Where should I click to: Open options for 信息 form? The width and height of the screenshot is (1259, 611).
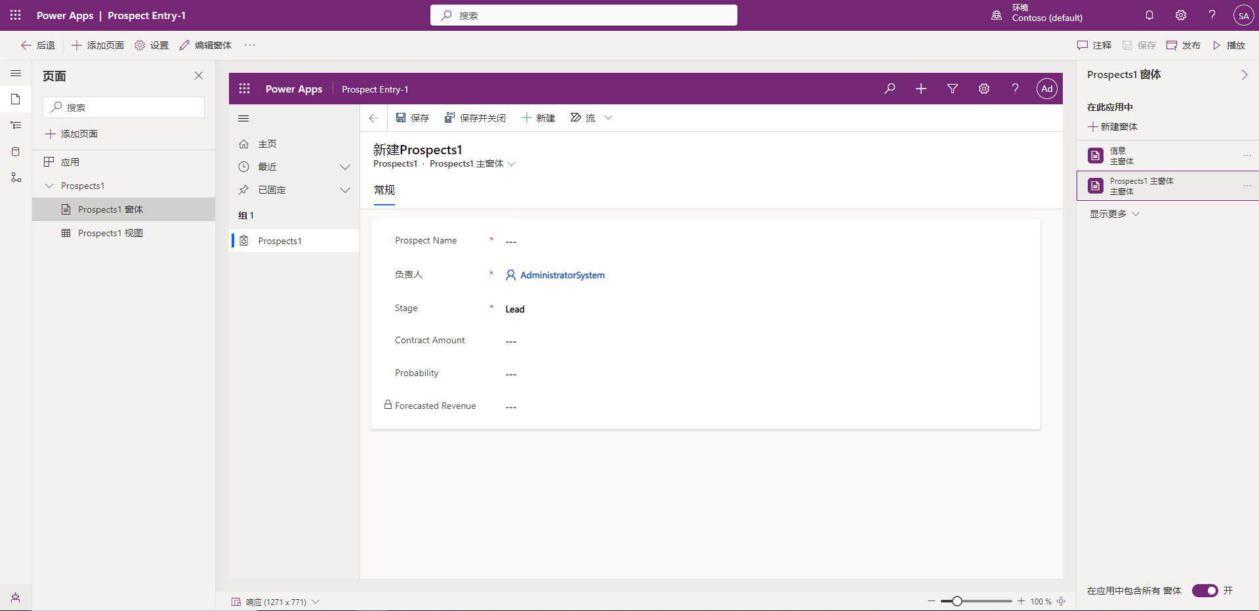1247,156
